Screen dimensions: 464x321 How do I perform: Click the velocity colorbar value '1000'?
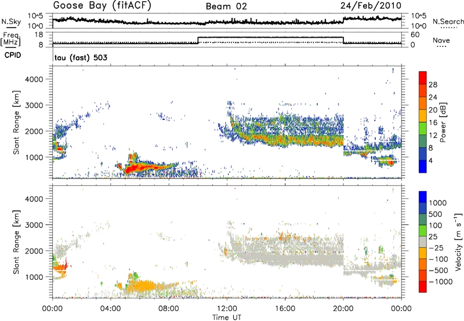[x=437, y=203]
